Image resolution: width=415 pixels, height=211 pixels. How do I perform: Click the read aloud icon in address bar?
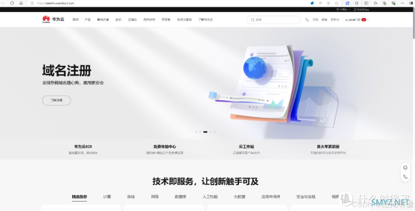pos(320,3)
